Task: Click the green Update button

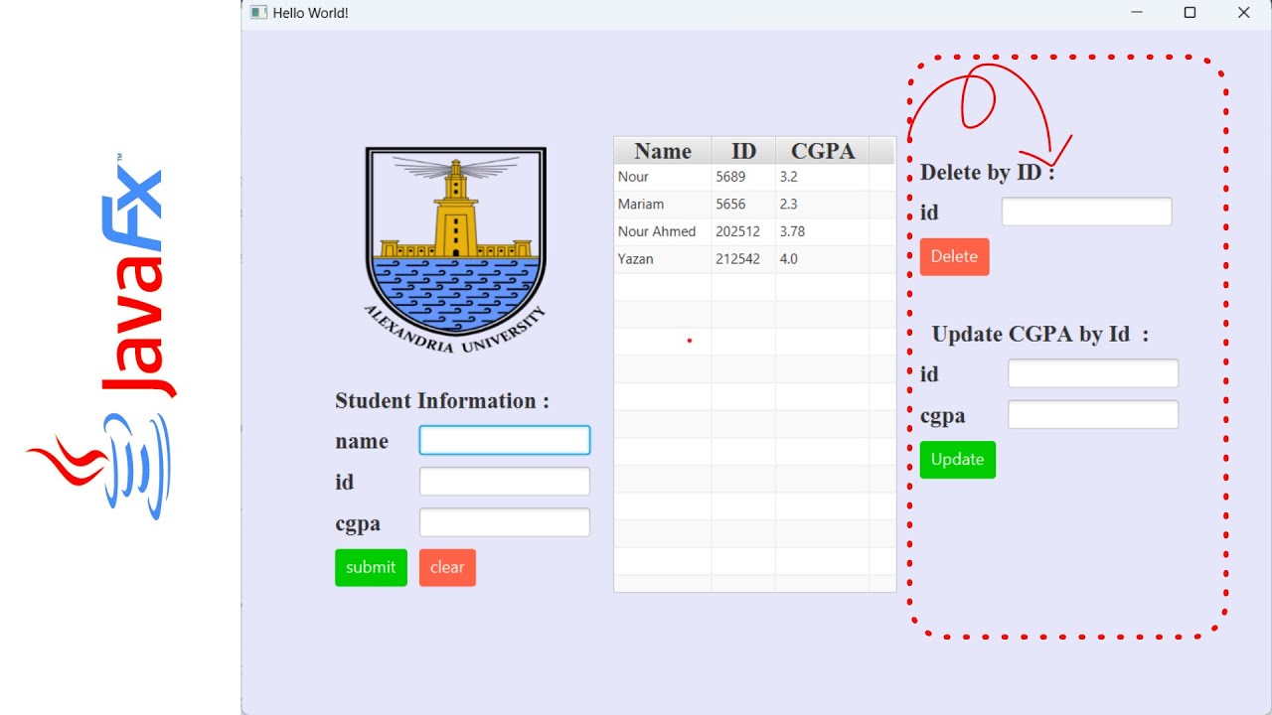Action: [x=957, y=460]
